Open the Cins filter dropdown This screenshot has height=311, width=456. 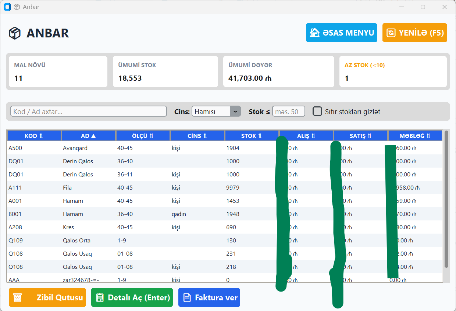pos(235,111)
